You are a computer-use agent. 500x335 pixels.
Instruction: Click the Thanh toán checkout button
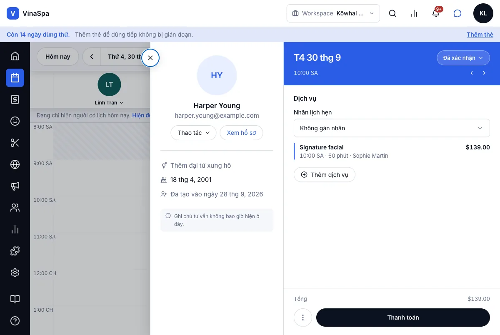(403, 318)
